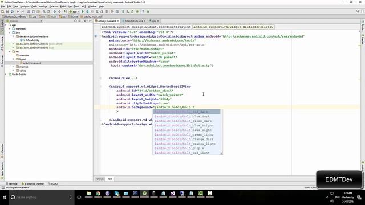Choose holo_blue_bright autocomplete suggestion

point(186,125)
